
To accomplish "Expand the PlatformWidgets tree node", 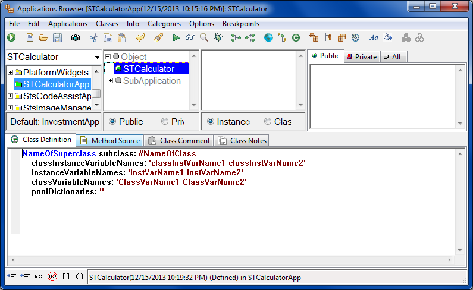I will [10, 72].
